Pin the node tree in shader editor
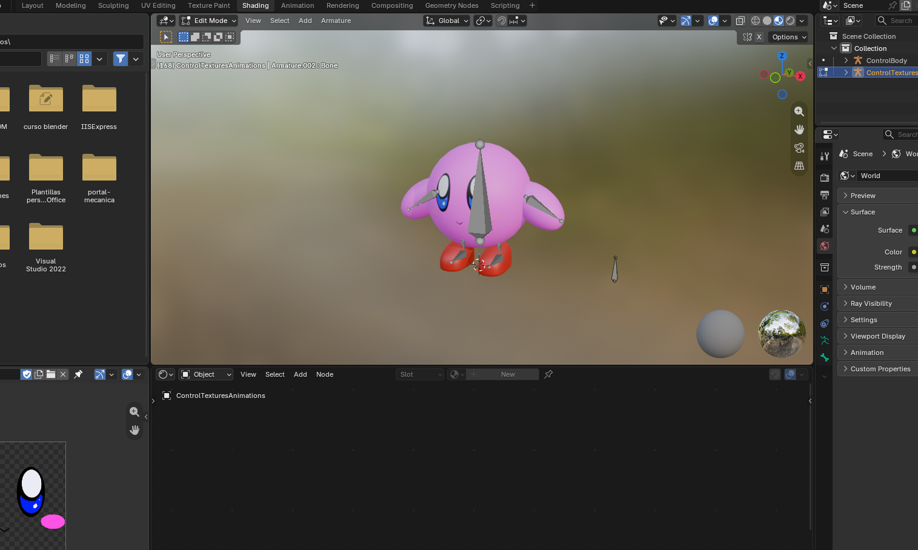The height and width of the screenshot is (550, 918). click(x=548, y=374)
